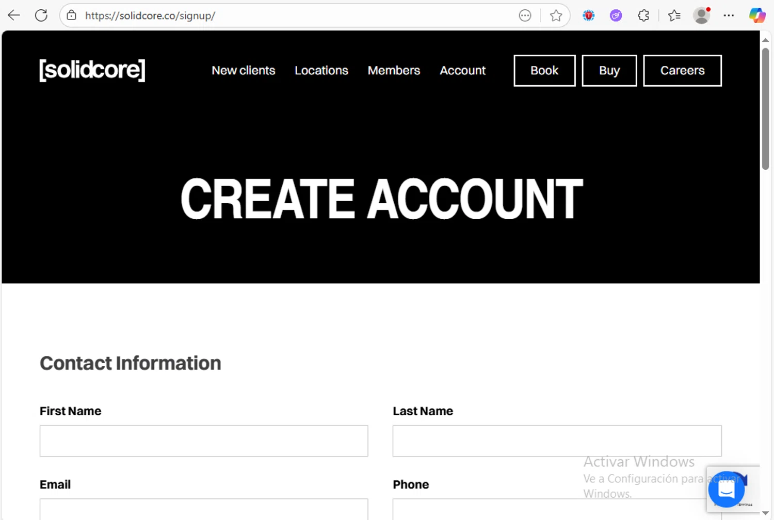
Task: Open the Careers button
Action: coord(682,70)
